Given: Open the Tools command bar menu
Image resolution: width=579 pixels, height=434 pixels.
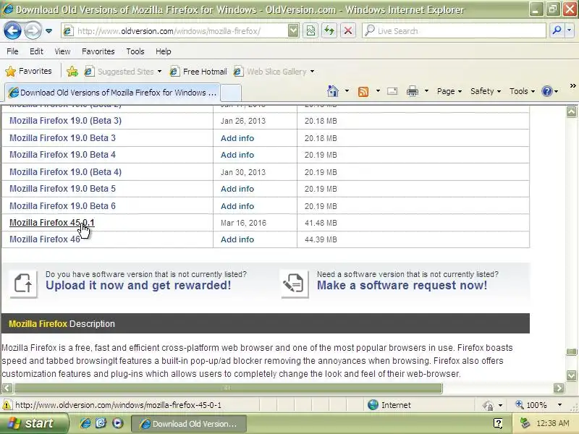Looking at the screenshot, I should [522, 91].
